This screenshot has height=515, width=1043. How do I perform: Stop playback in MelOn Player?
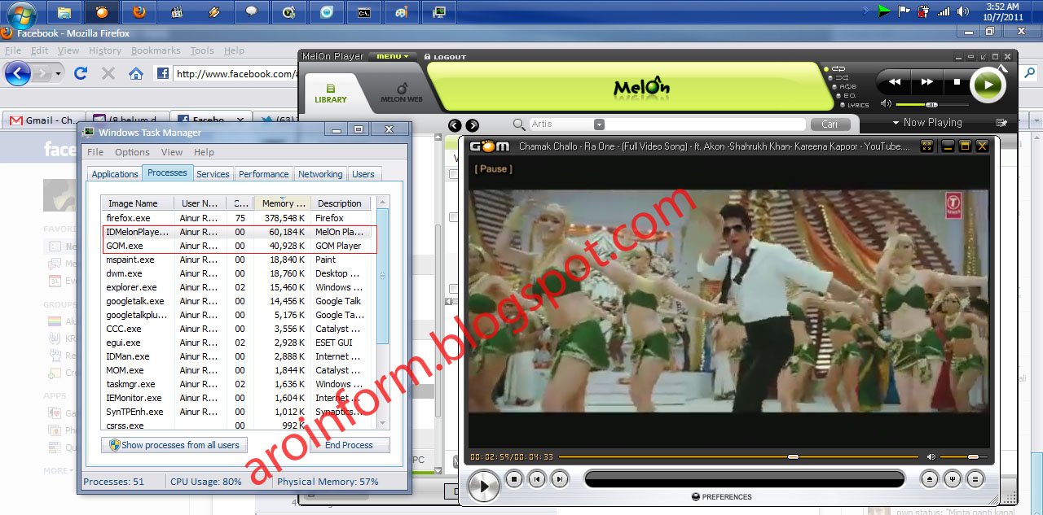[x=957, y=82]
